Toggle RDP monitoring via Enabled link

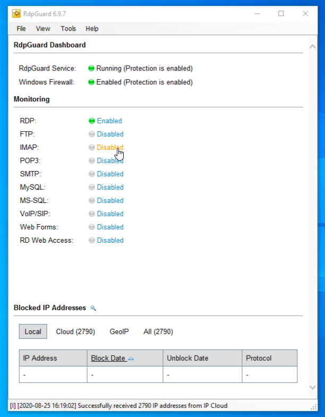pos(109,121)
